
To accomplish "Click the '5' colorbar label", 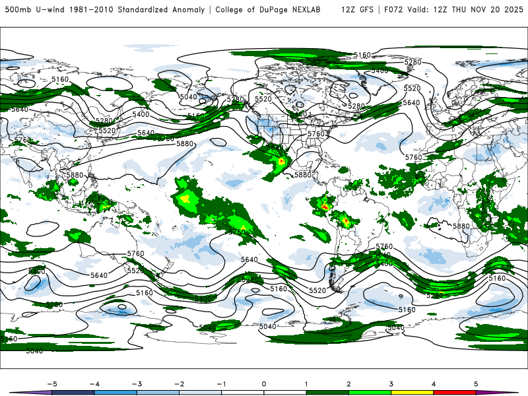I will [476, 384].
